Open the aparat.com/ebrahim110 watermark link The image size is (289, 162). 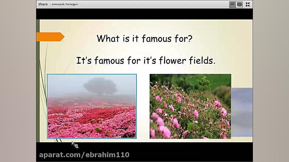click(x=84, y=155)
